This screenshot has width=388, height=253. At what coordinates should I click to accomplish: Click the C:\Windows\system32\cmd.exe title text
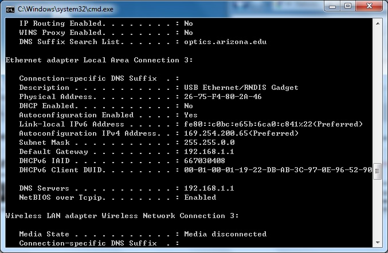pos(65,9)
